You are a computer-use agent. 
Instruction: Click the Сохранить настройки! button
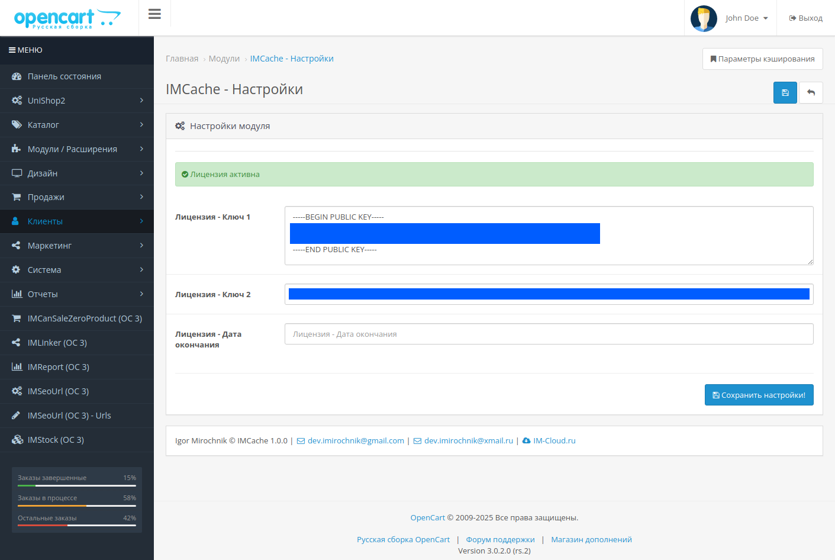[x=759, y=395]
